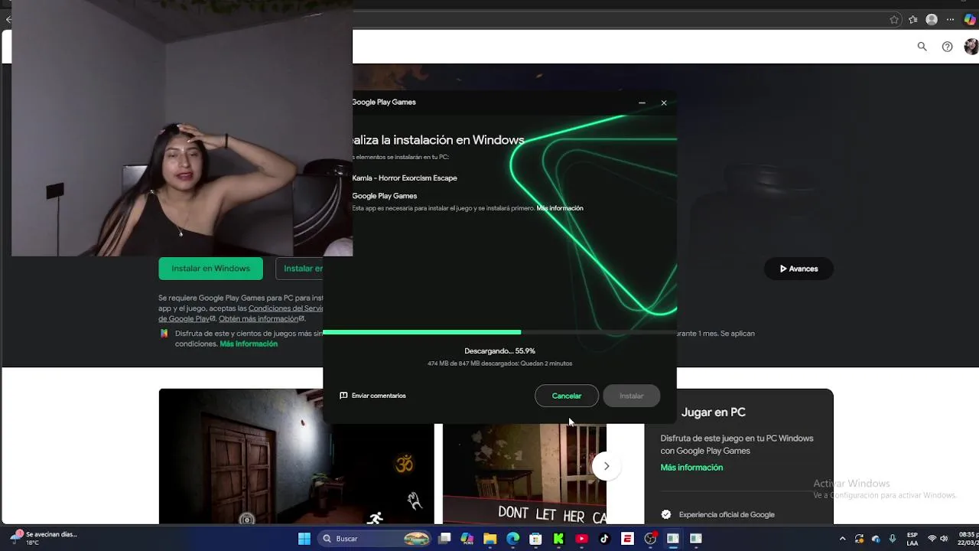Click green Más información under promotion text
This screenshot has width=979, height=551.
[249, 344]
